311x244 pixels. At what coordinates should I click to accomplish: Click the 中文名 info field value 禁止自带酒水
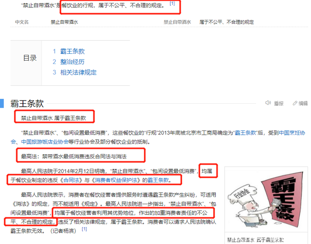click(64, 22)
